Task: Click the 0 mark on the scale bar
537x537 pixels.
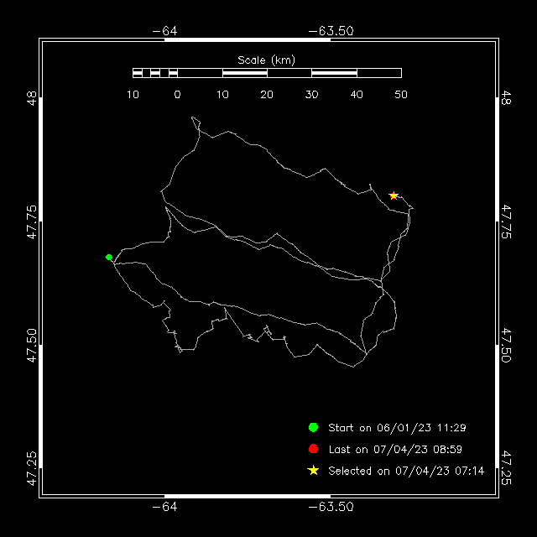Action: pos(177,95)
